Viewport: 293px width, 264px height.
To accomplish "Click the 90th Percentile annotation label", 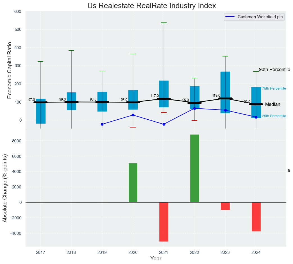I will 274,70.
